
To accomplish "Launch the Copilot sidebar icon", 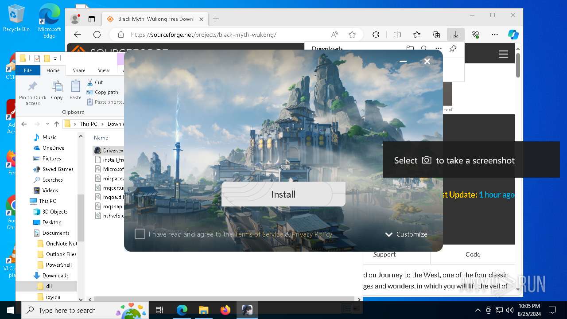I will coord(513,35).
